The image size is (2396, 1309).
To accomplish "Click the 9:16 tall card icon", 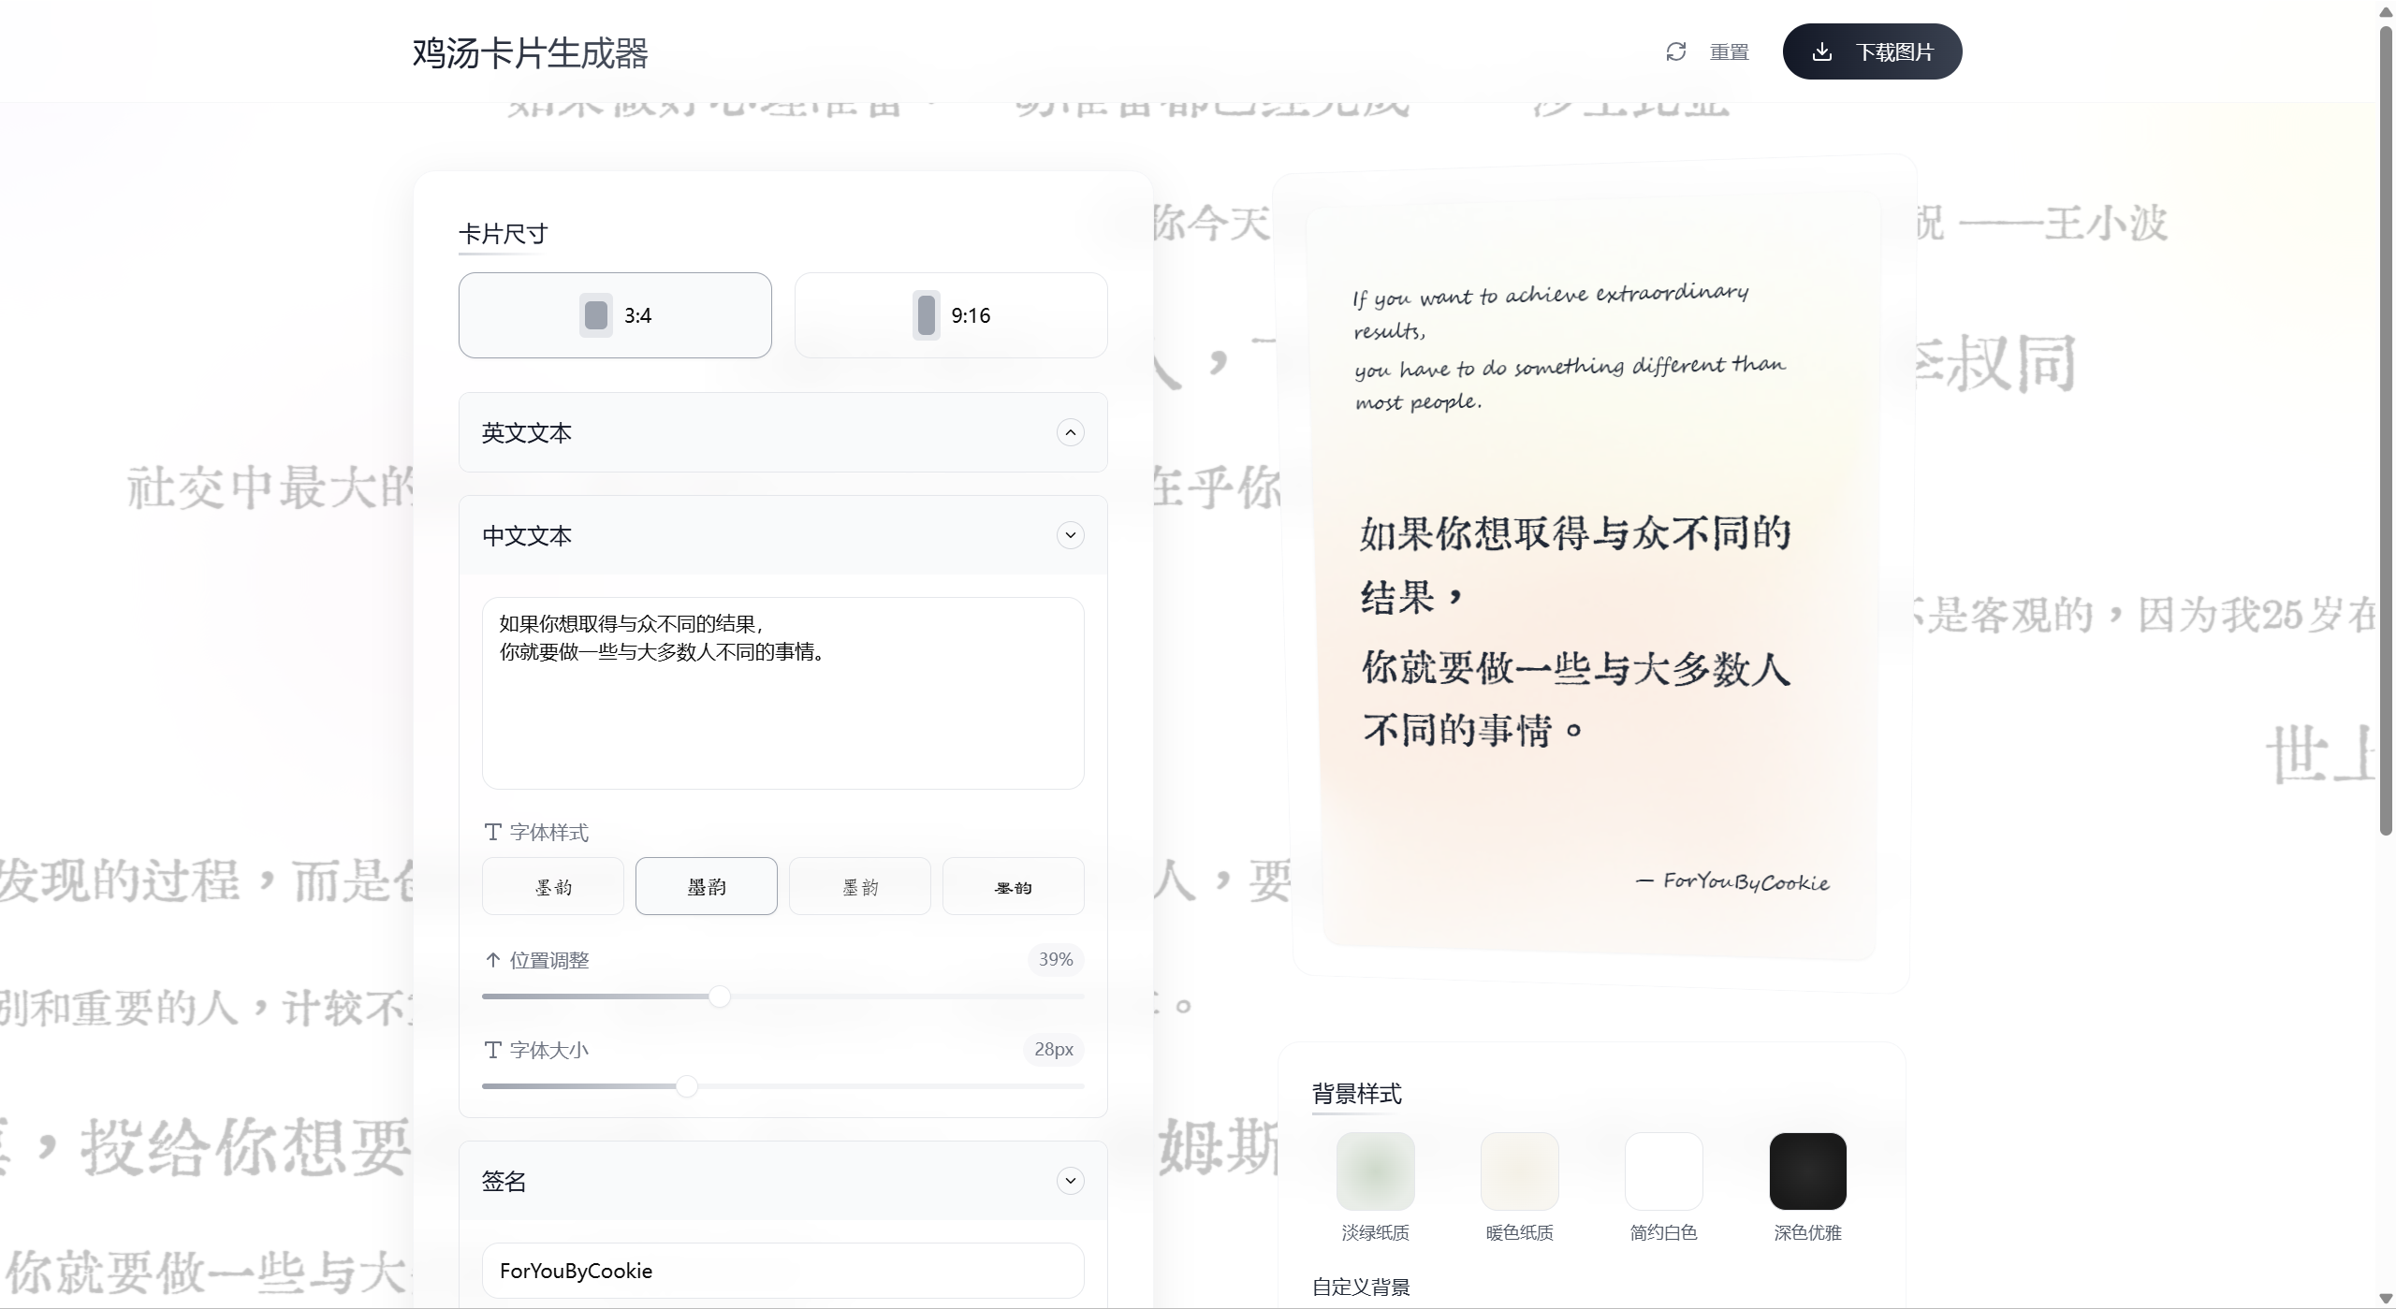I will coord(926,315).
